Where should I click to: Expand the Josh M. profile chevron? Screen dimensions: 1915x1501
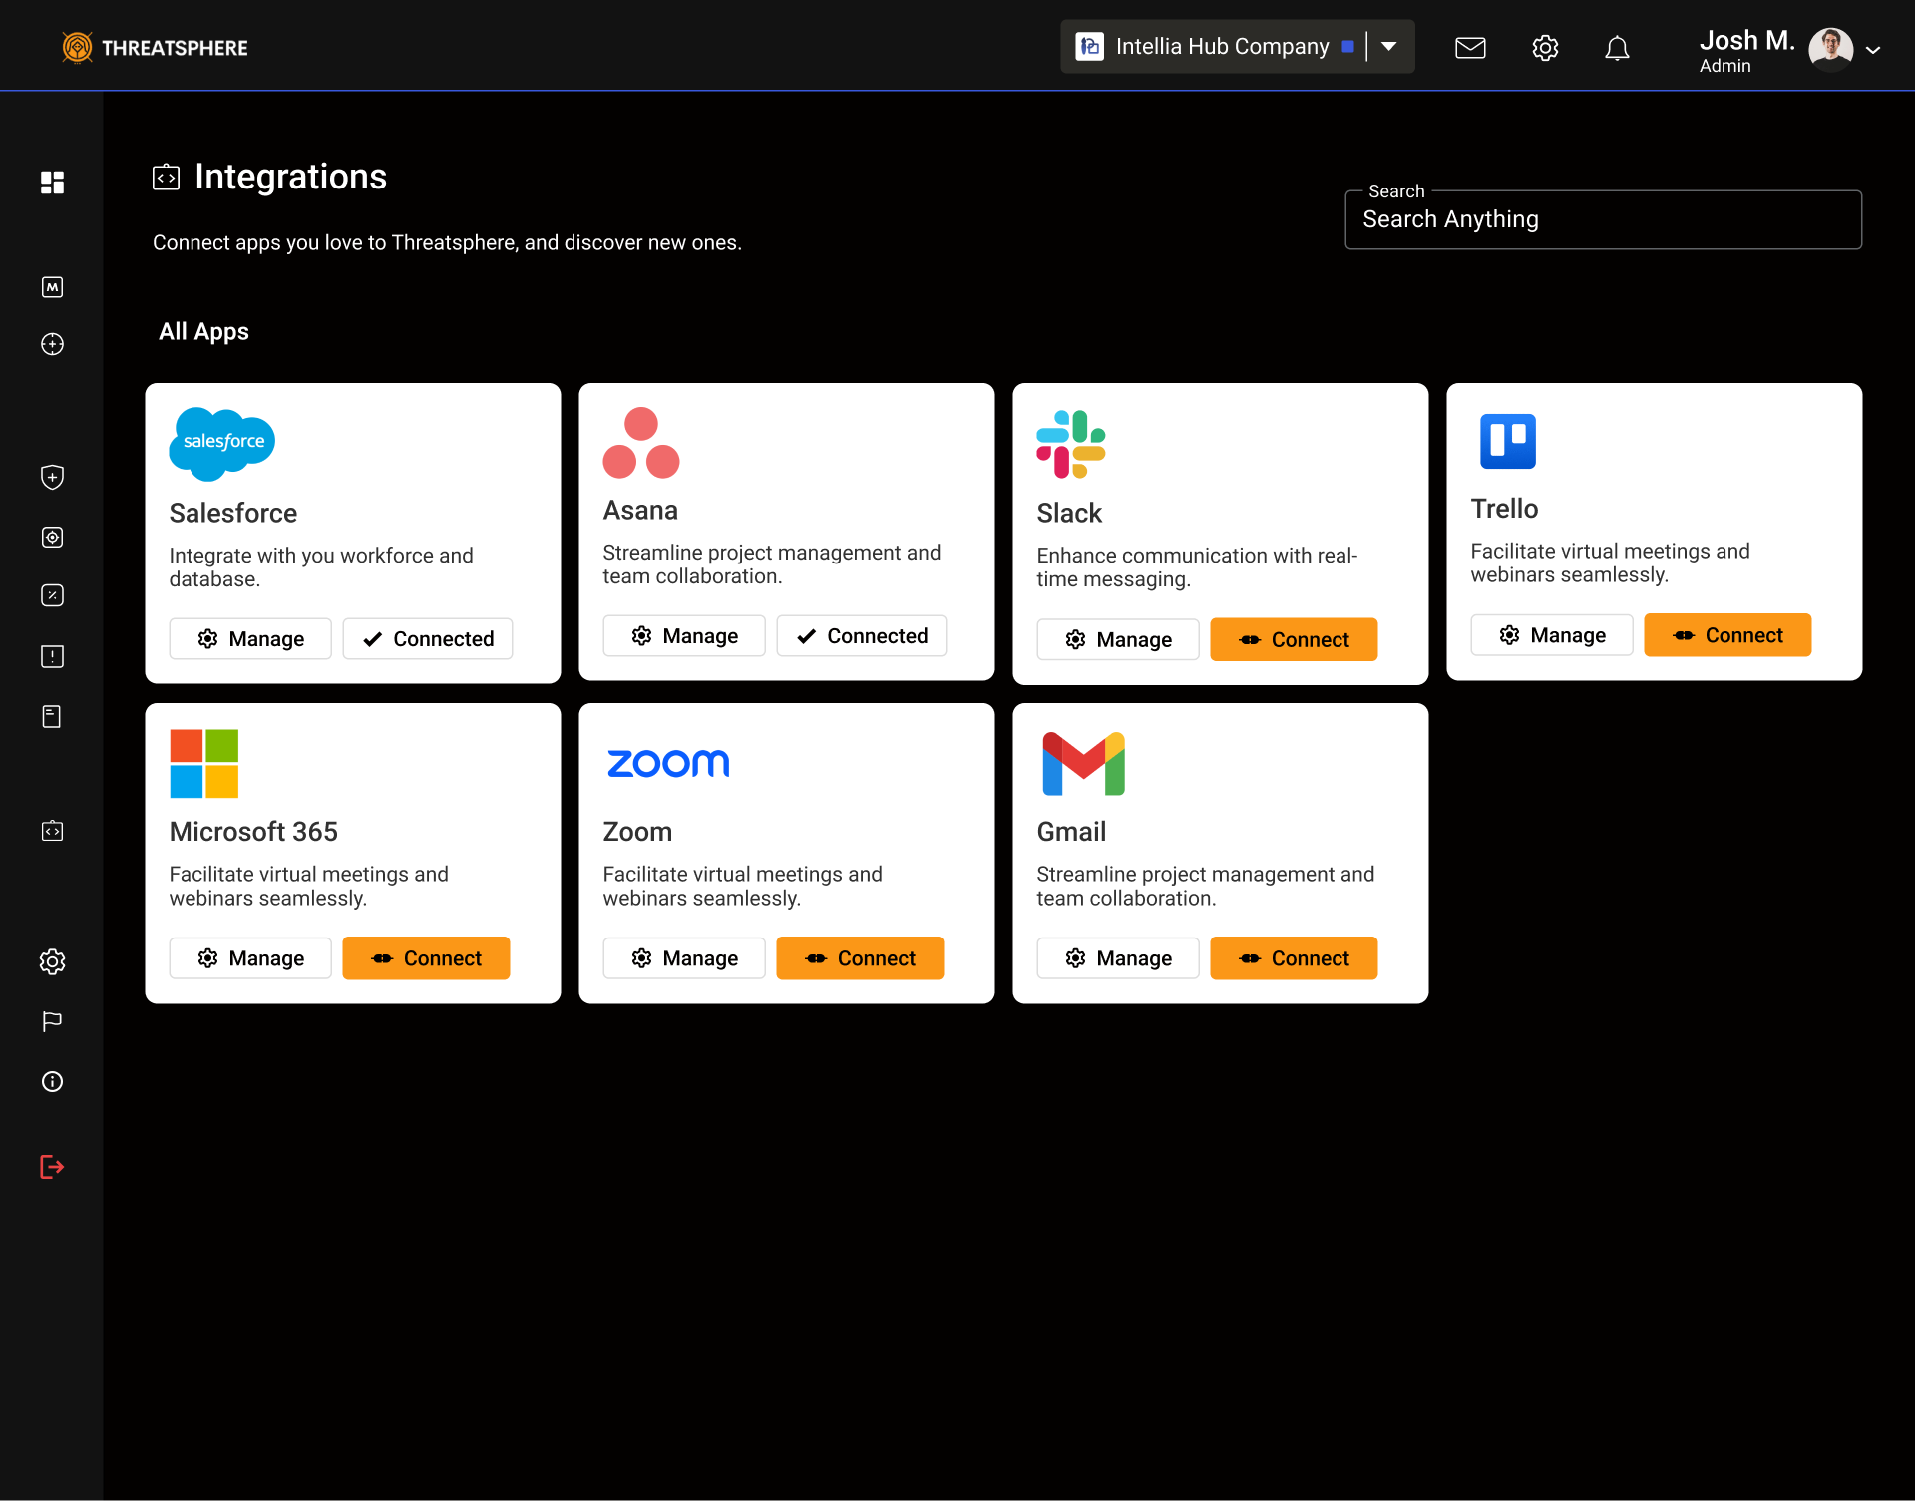1873,49
